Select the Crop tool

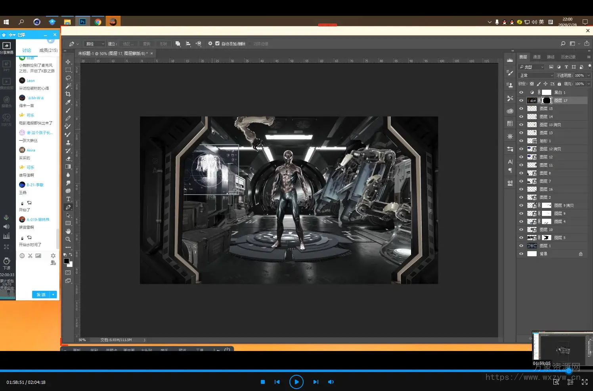click(x=68, y=94)
